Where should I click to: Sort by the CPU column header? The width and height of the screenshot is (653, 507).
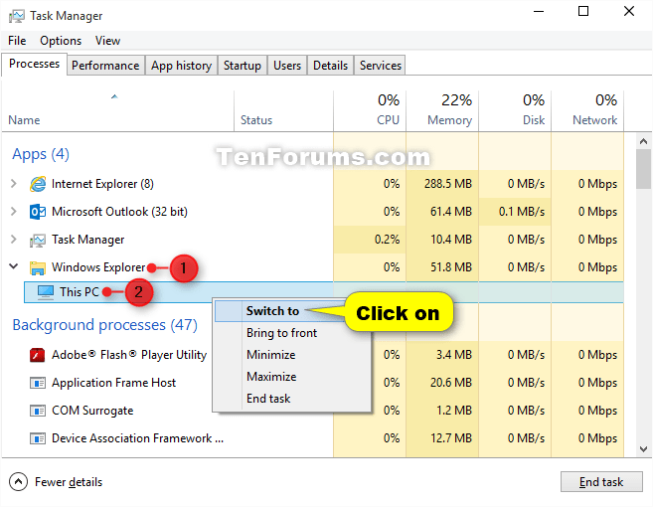[370, 111]
